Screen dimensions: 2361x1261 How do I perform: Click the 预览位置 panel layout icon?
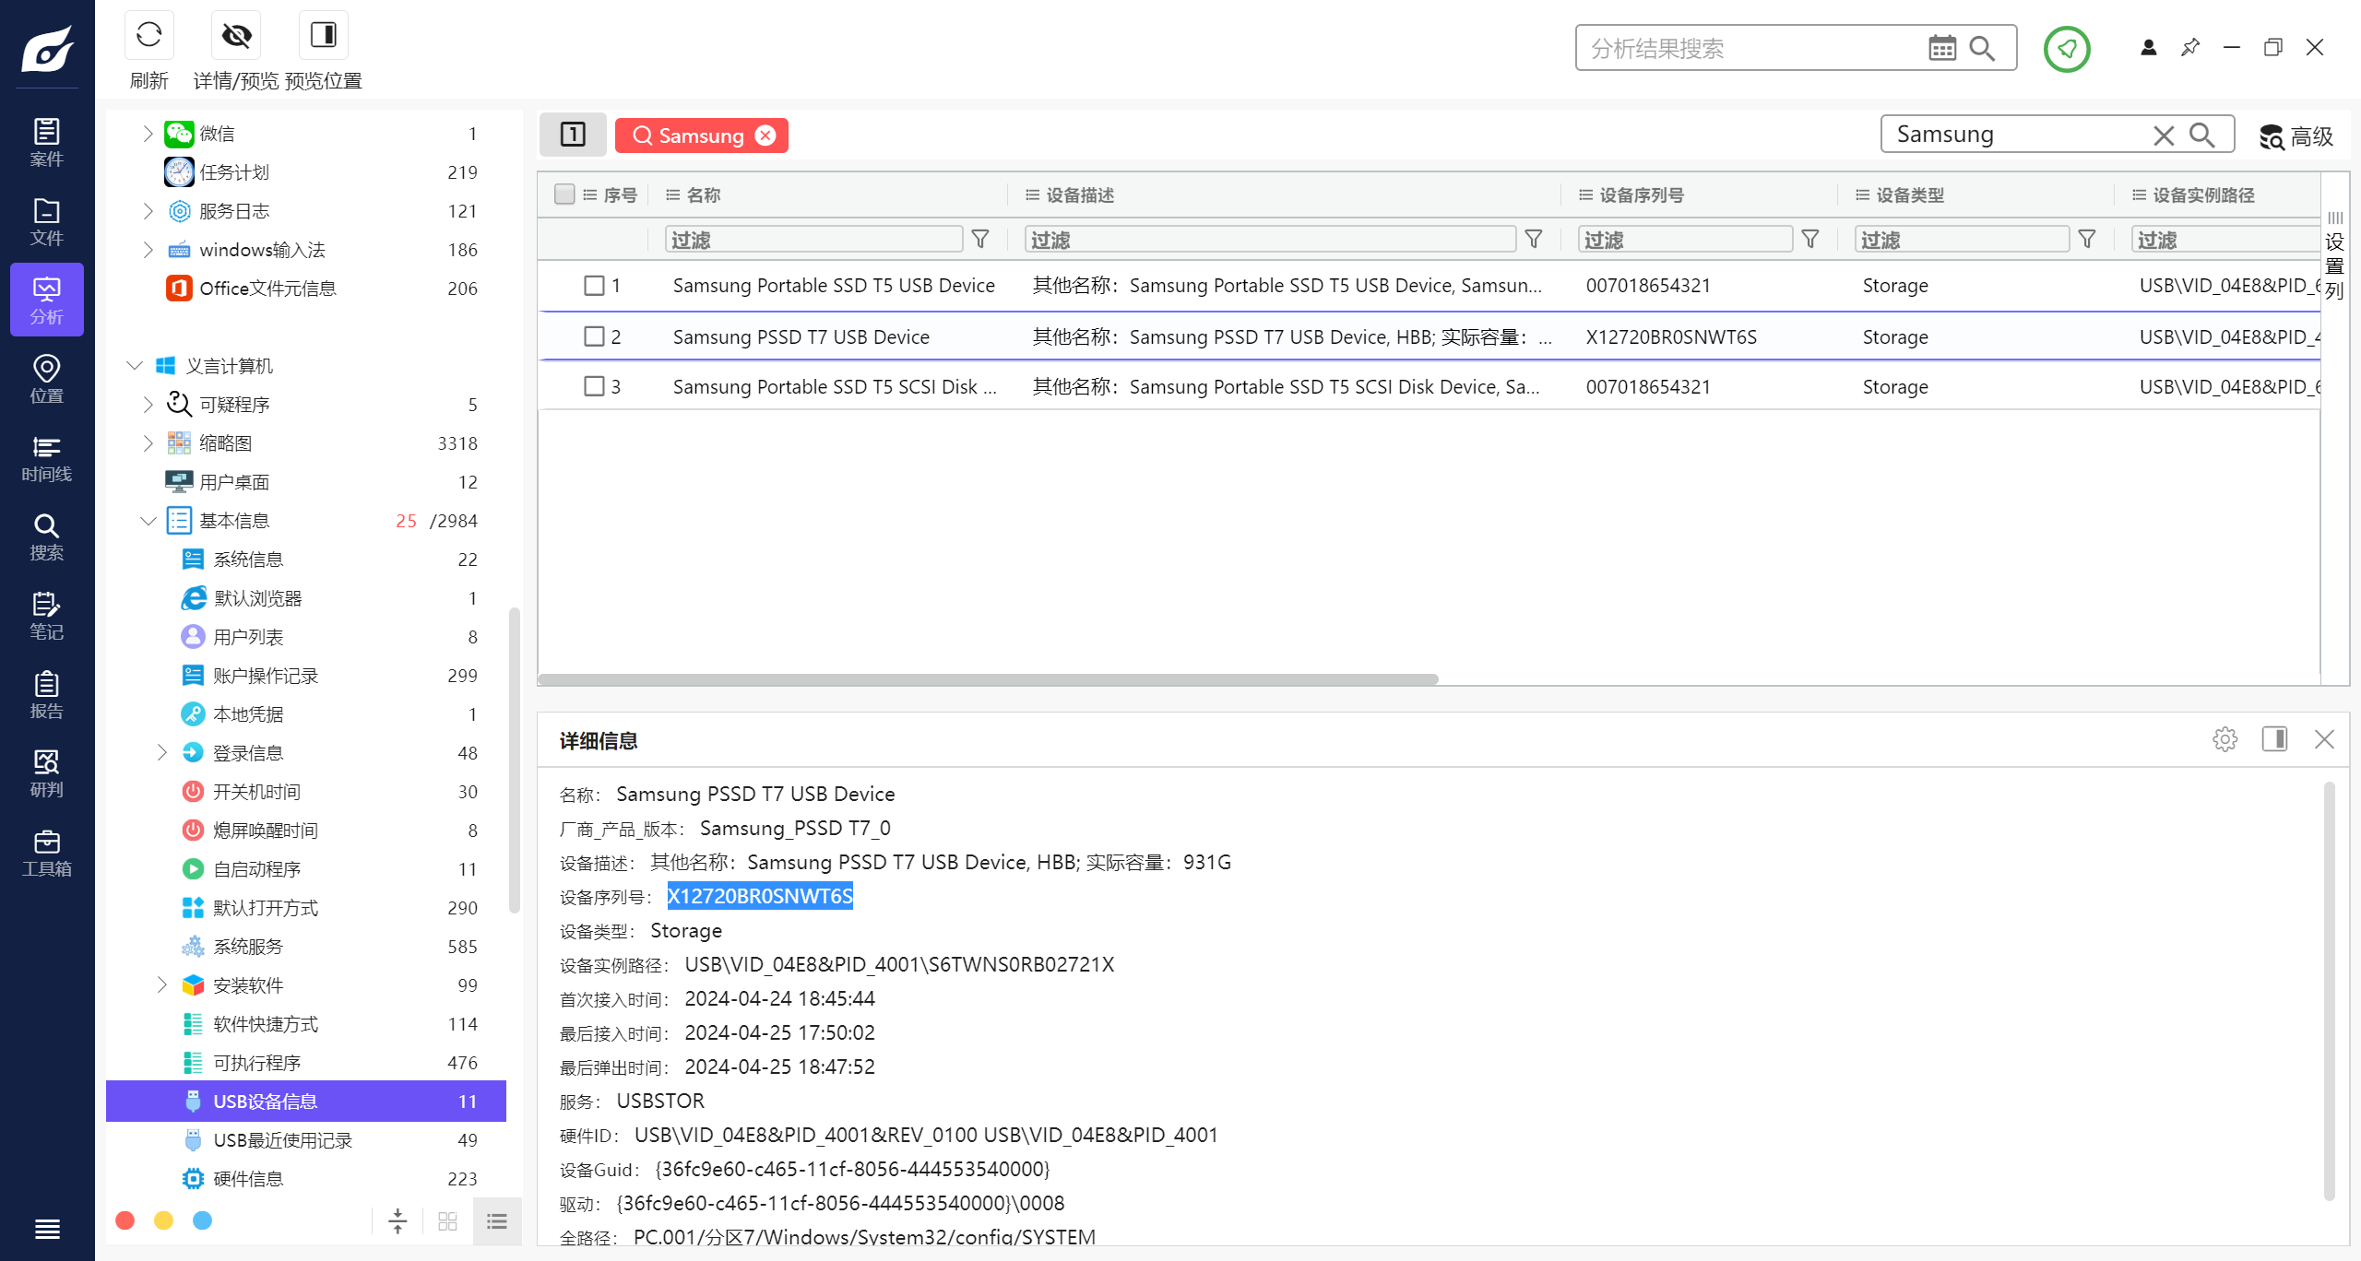tap(323, 35)
